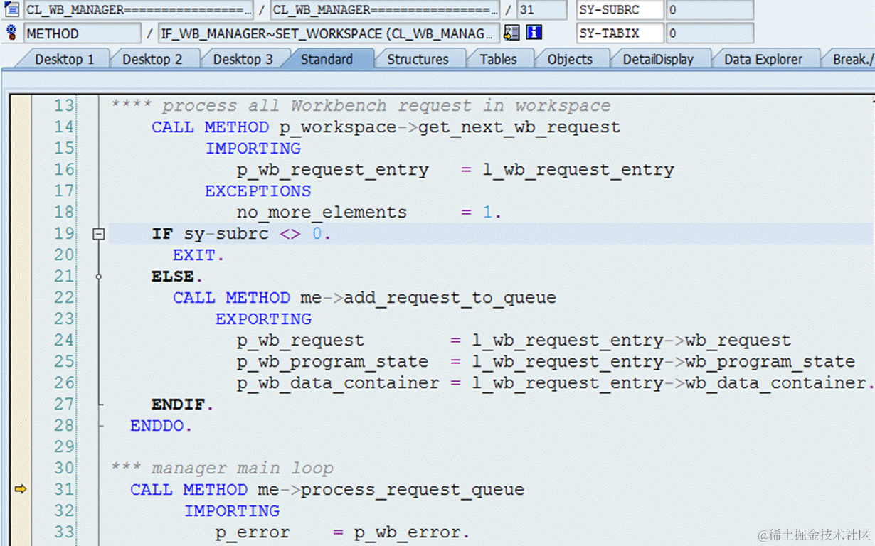Open the Objects tab
875x546 pixels.
570,59
